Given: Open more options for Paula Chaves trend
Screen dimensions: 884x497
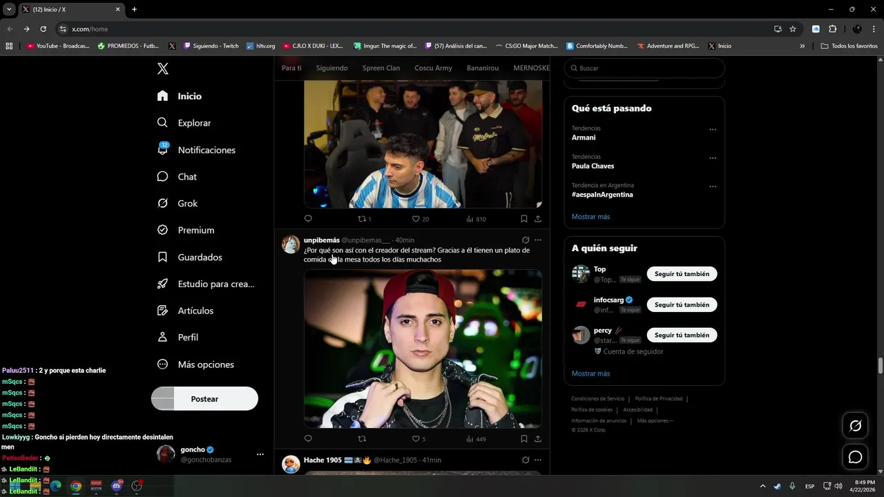Looking at the screenshot, I should (713, 158).
